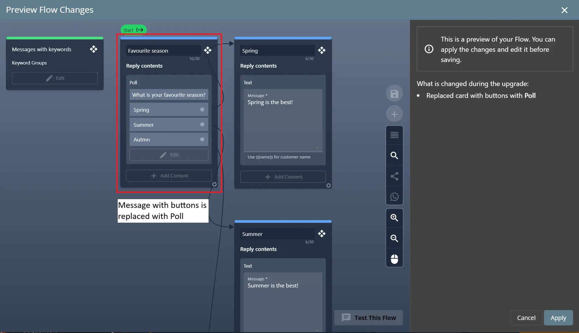This screenshot has width=579, height=333.
Task: Click the list/menu icon in sidebar
Action: click(x=394, y=134)
